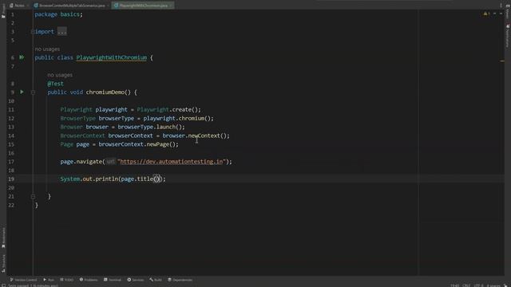Run chromiumDemo test from gutter arrow
Viewport: 511px width, 287px height.
click(x=22, y=92)
